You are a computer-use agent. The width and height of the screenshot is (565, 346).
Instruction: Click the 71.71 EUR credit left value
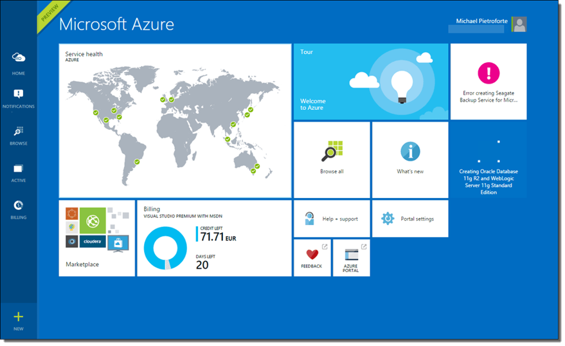tap(218, 237)
